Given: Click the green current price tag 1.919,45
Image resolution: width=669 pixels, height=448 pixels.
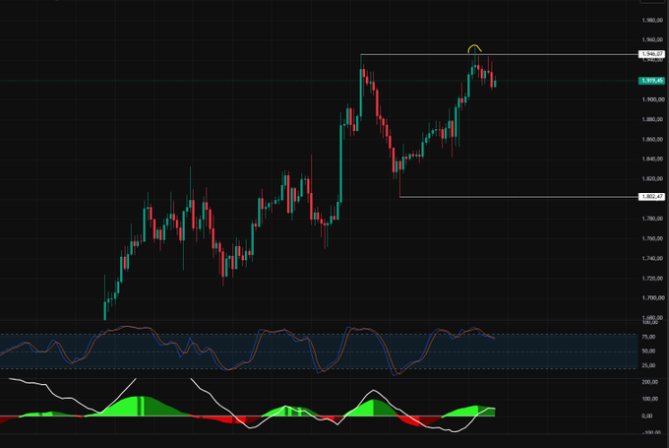Looking at the screenshot, I should point(651,81).
